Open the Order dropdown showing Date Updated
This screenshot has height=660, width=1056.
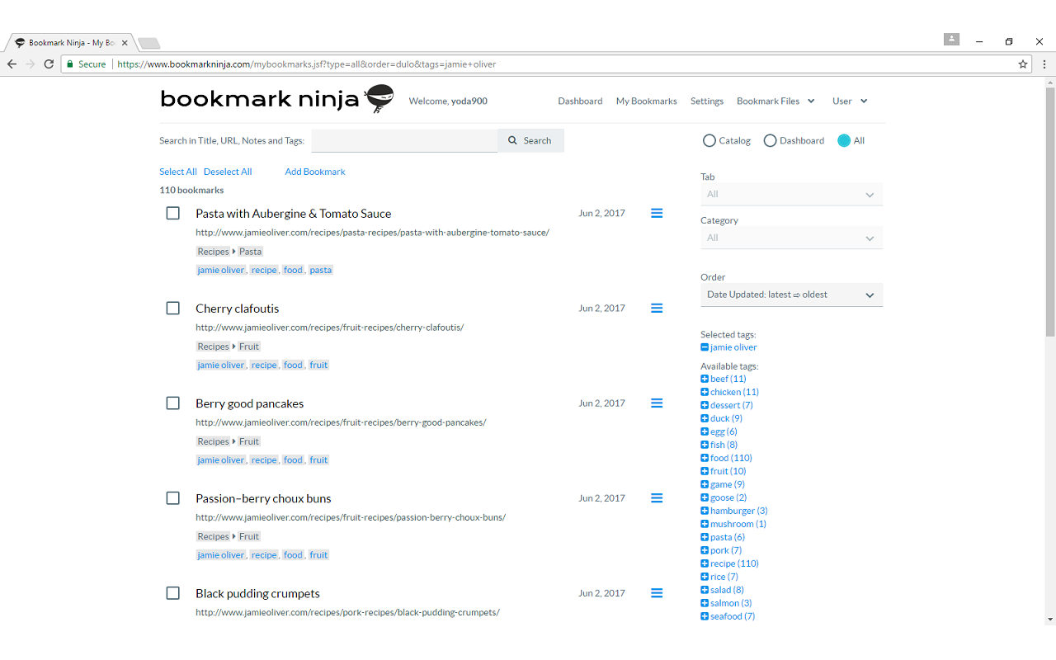point(791,295)
